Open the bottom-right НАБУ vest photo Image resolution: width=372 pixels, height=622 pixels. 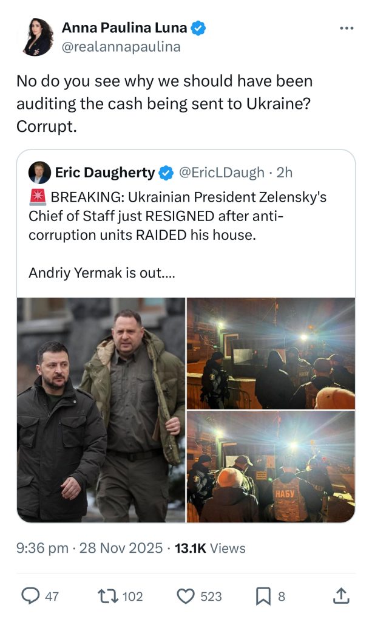point(271,466)
